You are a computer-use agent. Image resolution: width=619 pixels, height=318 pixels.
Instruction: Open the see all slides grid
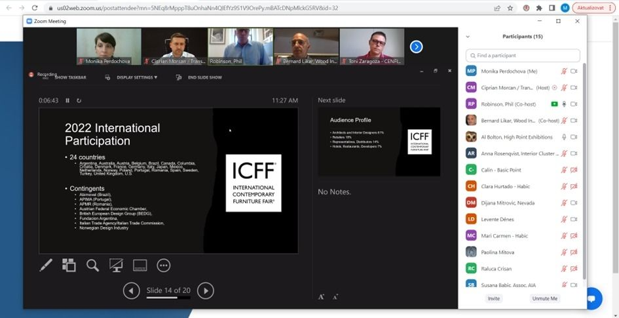click(x=69, y=266)
